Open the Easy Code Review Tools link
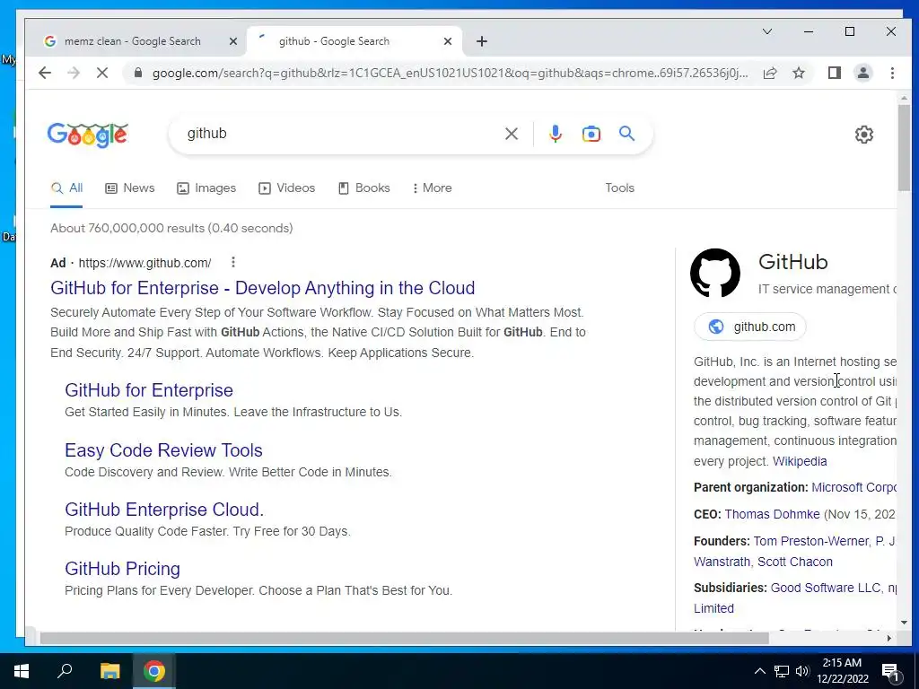Screen dimensions: 919x689 (x=163, y=450)
